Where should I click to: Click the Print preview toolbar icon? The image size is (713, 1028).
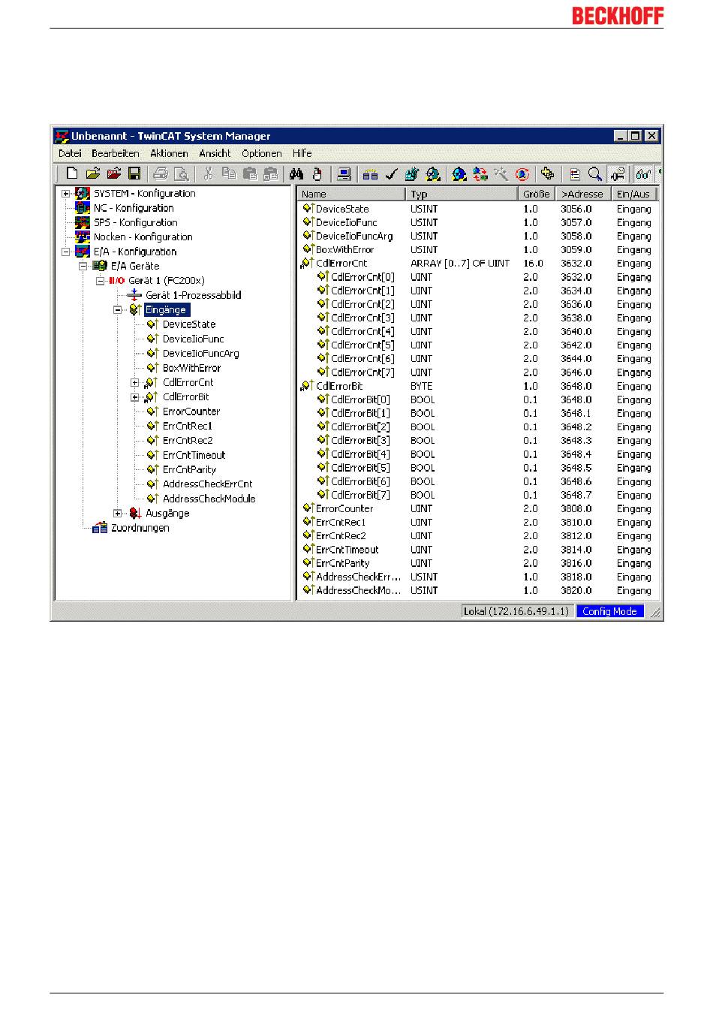click(181, 174)
